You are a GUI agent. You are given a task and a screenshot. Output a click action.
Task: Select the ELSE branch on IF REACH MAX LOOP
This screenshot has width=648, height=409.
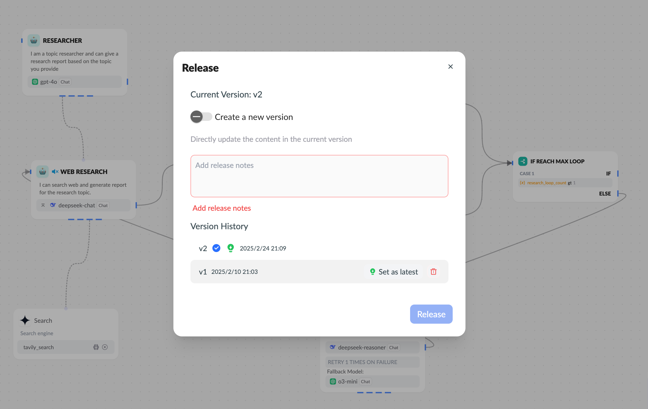tap(605, 193)
